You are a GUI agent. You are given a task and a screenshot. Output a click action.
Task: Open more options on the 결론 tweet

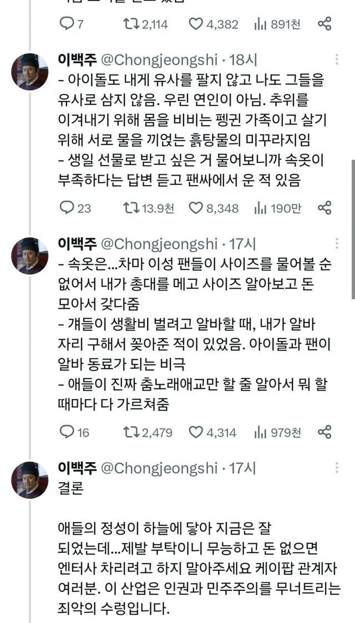337,469
